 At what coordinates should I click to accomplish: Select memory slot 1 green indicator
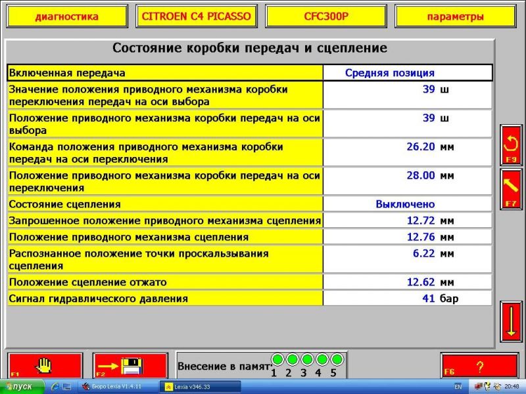(x=277, y=359)
